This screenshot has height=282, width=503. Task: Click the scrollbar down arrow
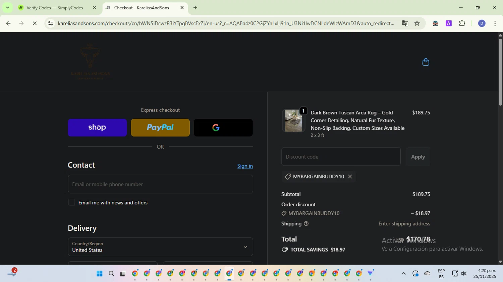tap(500, 262)
